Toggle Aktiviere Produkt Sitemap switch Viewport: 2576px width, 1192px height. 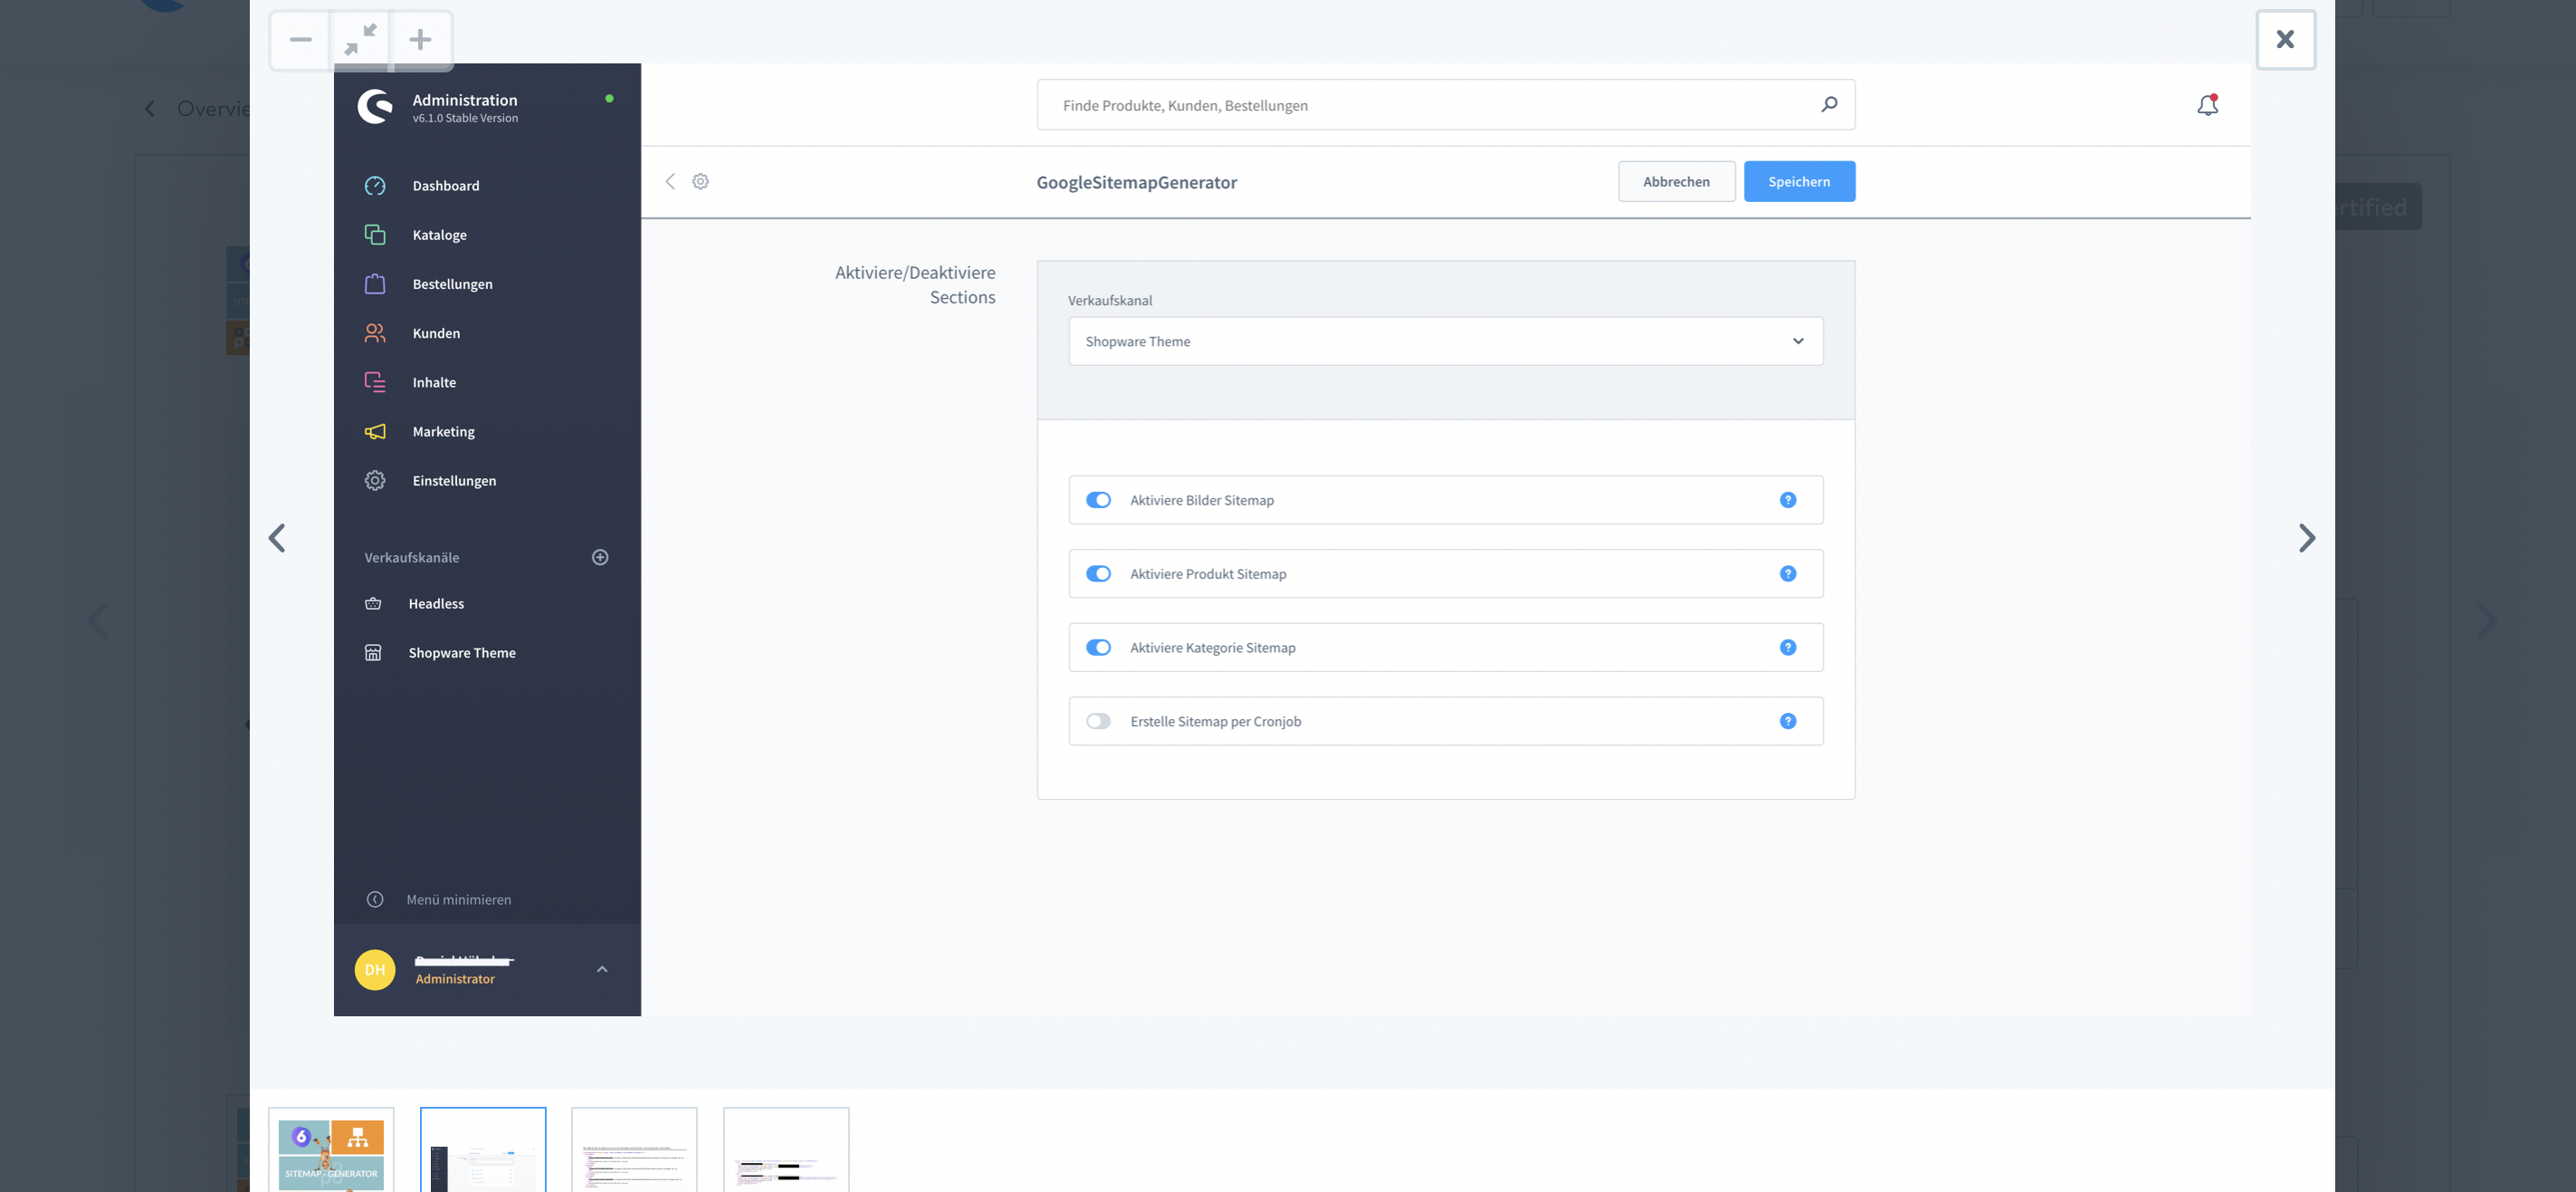[x=1098, y=573]
